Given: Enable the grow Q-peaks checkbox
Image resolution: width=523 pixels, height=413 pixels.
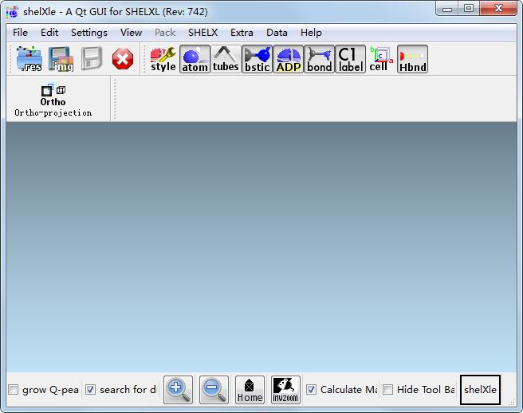Looking at the screenshot, I should (x=14, y=389).
